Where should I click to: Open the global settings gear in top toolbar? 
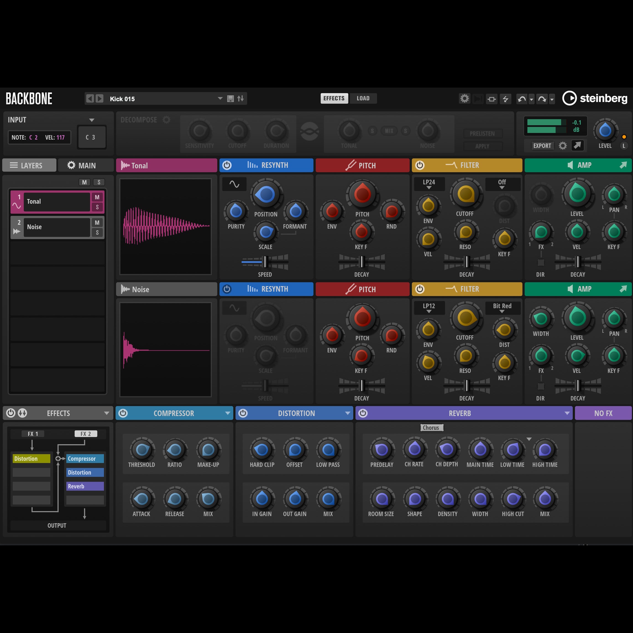[464, 98]
